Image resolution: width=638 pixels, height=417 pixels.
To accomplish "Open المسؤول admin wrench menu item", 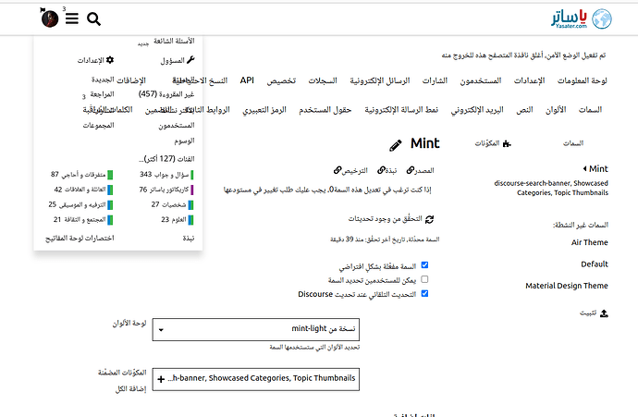I will click(x=178, y=60).
